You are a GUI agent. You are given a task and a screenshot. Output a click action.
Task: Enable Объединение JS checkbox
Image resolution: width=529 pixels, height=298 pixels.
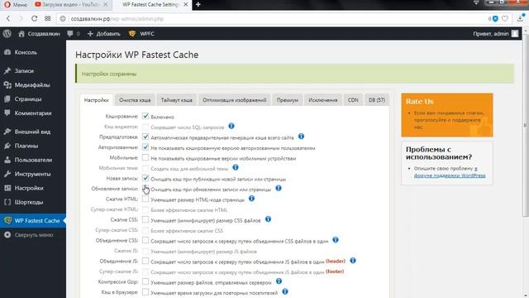pos(145,261)
